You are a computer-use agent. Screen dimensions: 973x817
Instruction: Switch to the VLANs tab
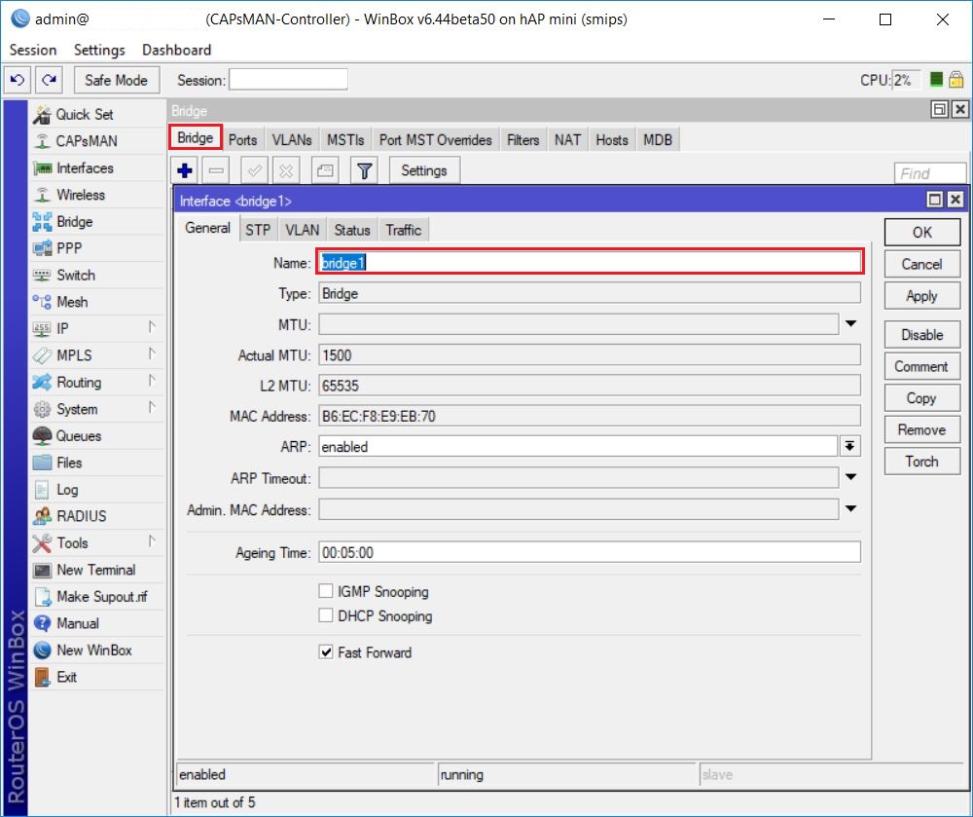(x=292, y=140)
